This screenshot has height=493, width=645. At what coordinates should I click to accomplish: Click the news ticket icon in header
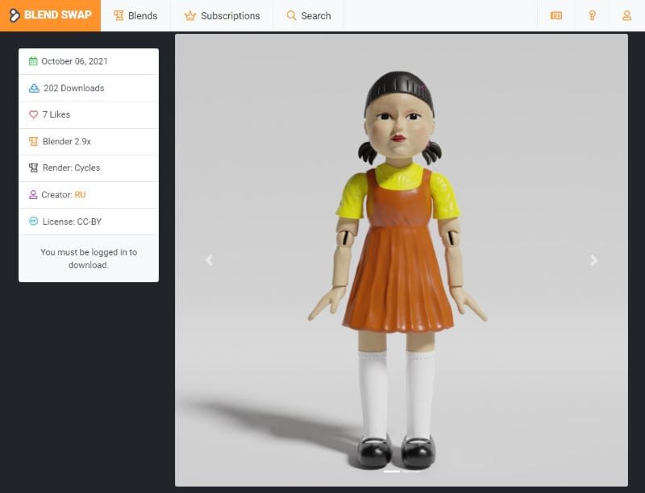click(x=556, y=15)
